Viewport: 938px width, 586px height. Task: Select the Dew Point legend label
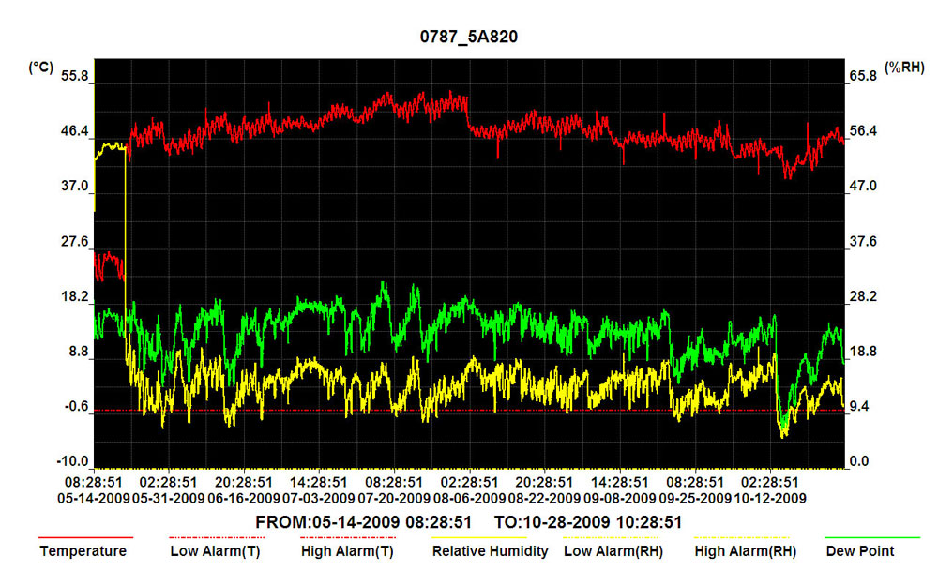[x=859, y=551]
